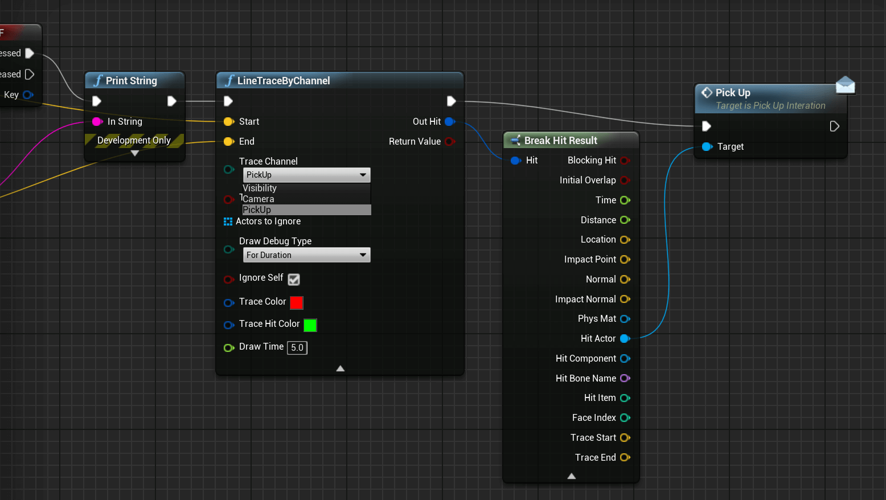Expand Print String advanced options arrow
The image size is (886, 500).
pos(135,153)
